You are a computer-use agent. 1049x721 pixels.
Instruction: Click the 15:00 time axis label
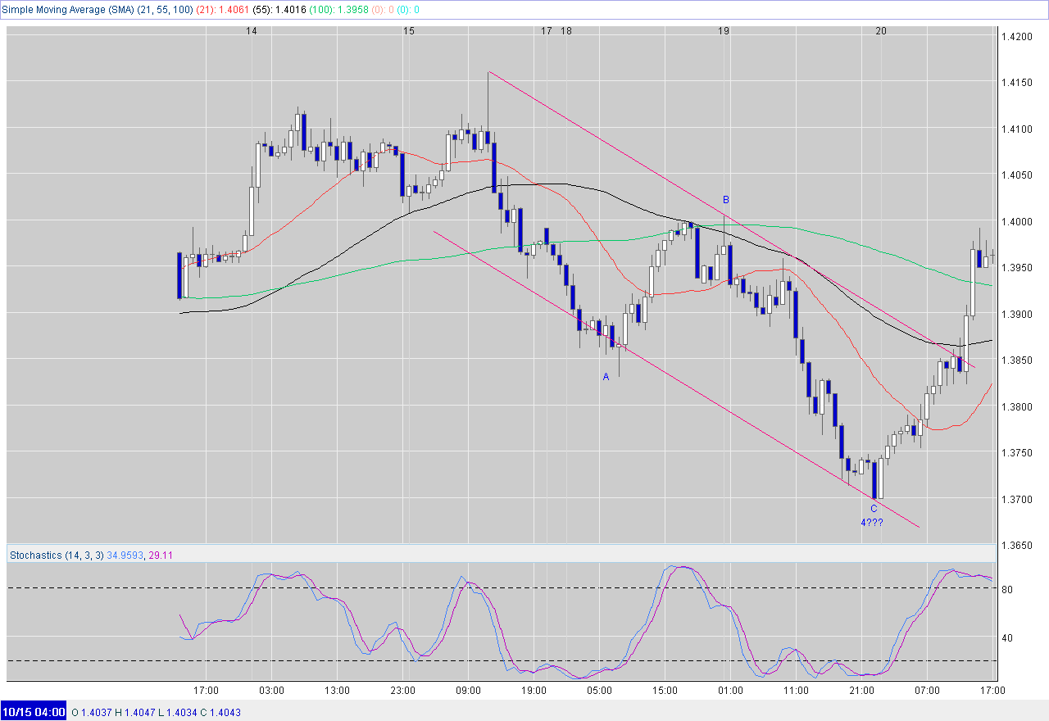coord(665,691)
